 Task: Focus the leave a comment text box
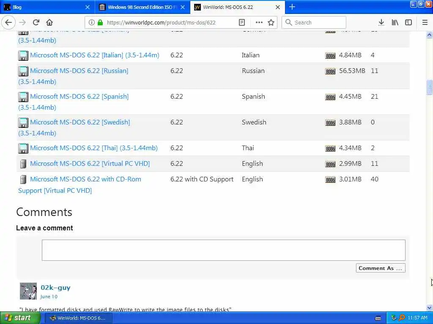click(x=224, y=250)
